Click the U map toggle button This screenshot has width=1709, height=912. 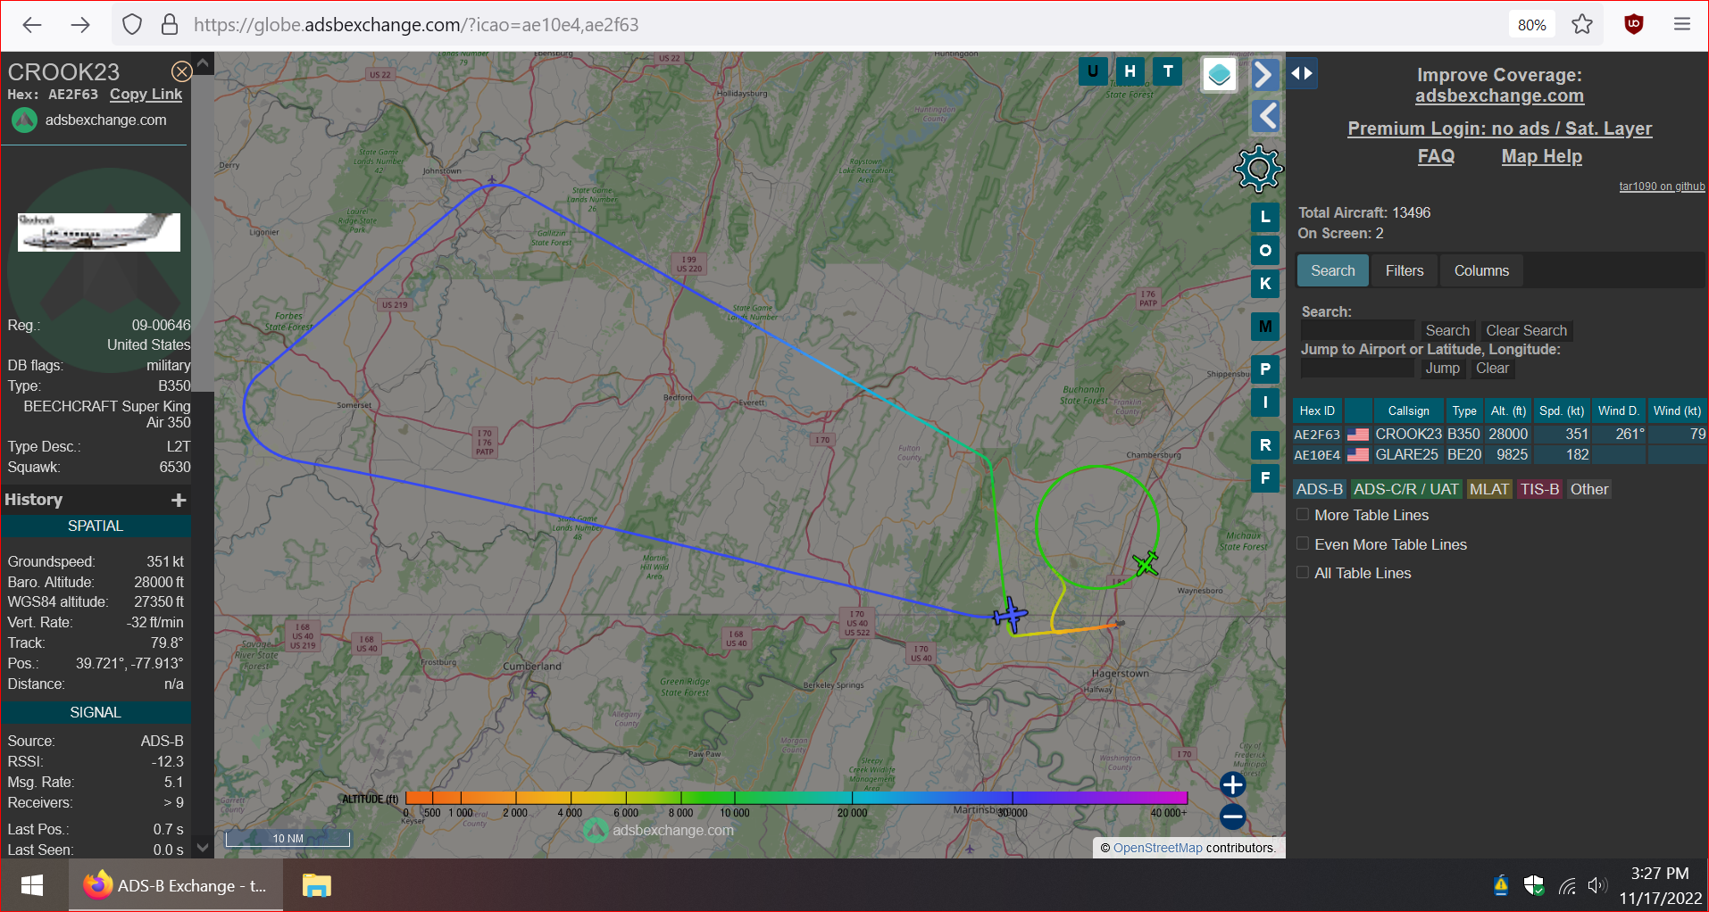pyautogui.click(x=1093, y=71)
